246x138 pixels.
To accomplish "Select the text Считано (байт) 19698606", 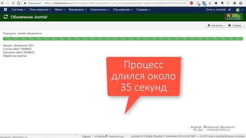I will [17, 49].
